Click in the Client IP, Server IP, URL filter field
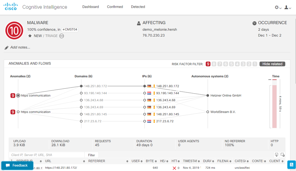The image size is (296, 171). pyautogui.click(x=47, y=155)
